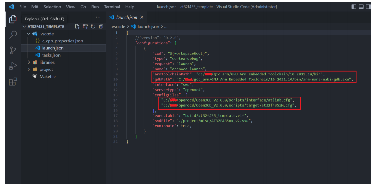Open the Go menu

coord(83,7)
